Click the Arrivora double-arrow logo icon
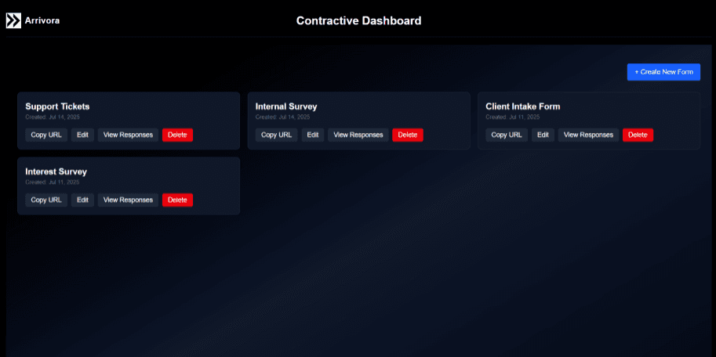 (13, 20)
